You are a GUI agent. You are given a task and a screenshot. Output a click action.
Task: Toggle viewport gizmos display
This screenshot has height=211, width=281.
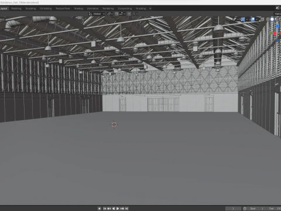tap(243, 19)
